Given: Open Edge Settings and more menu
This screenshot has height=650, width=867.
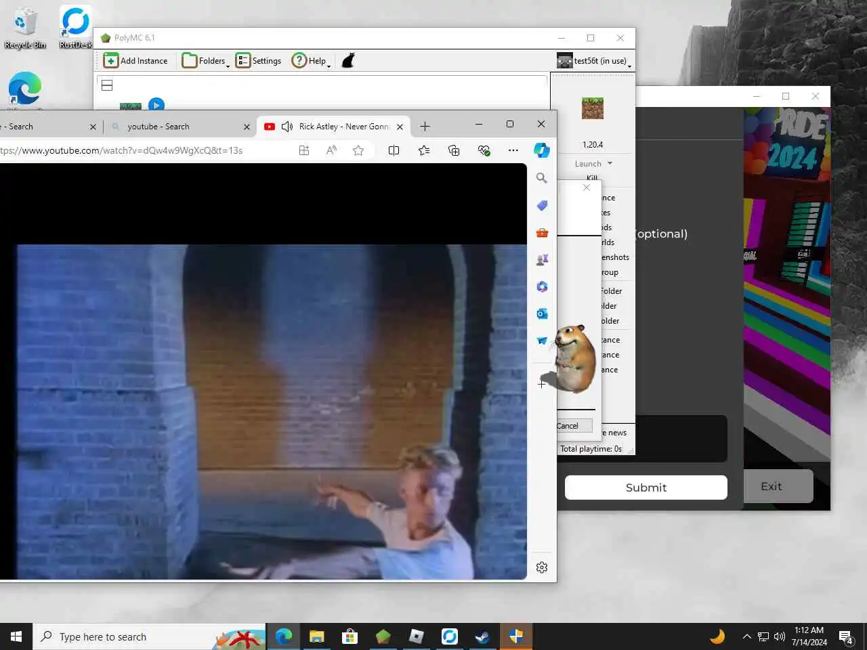Looking at the screenshot, I should 513,150.
